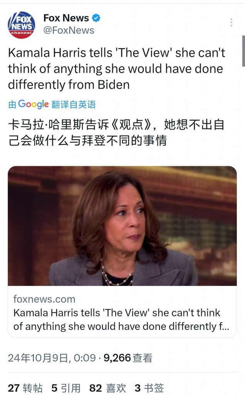Click the 3 书签 bookmarks count

click(149, 388)
